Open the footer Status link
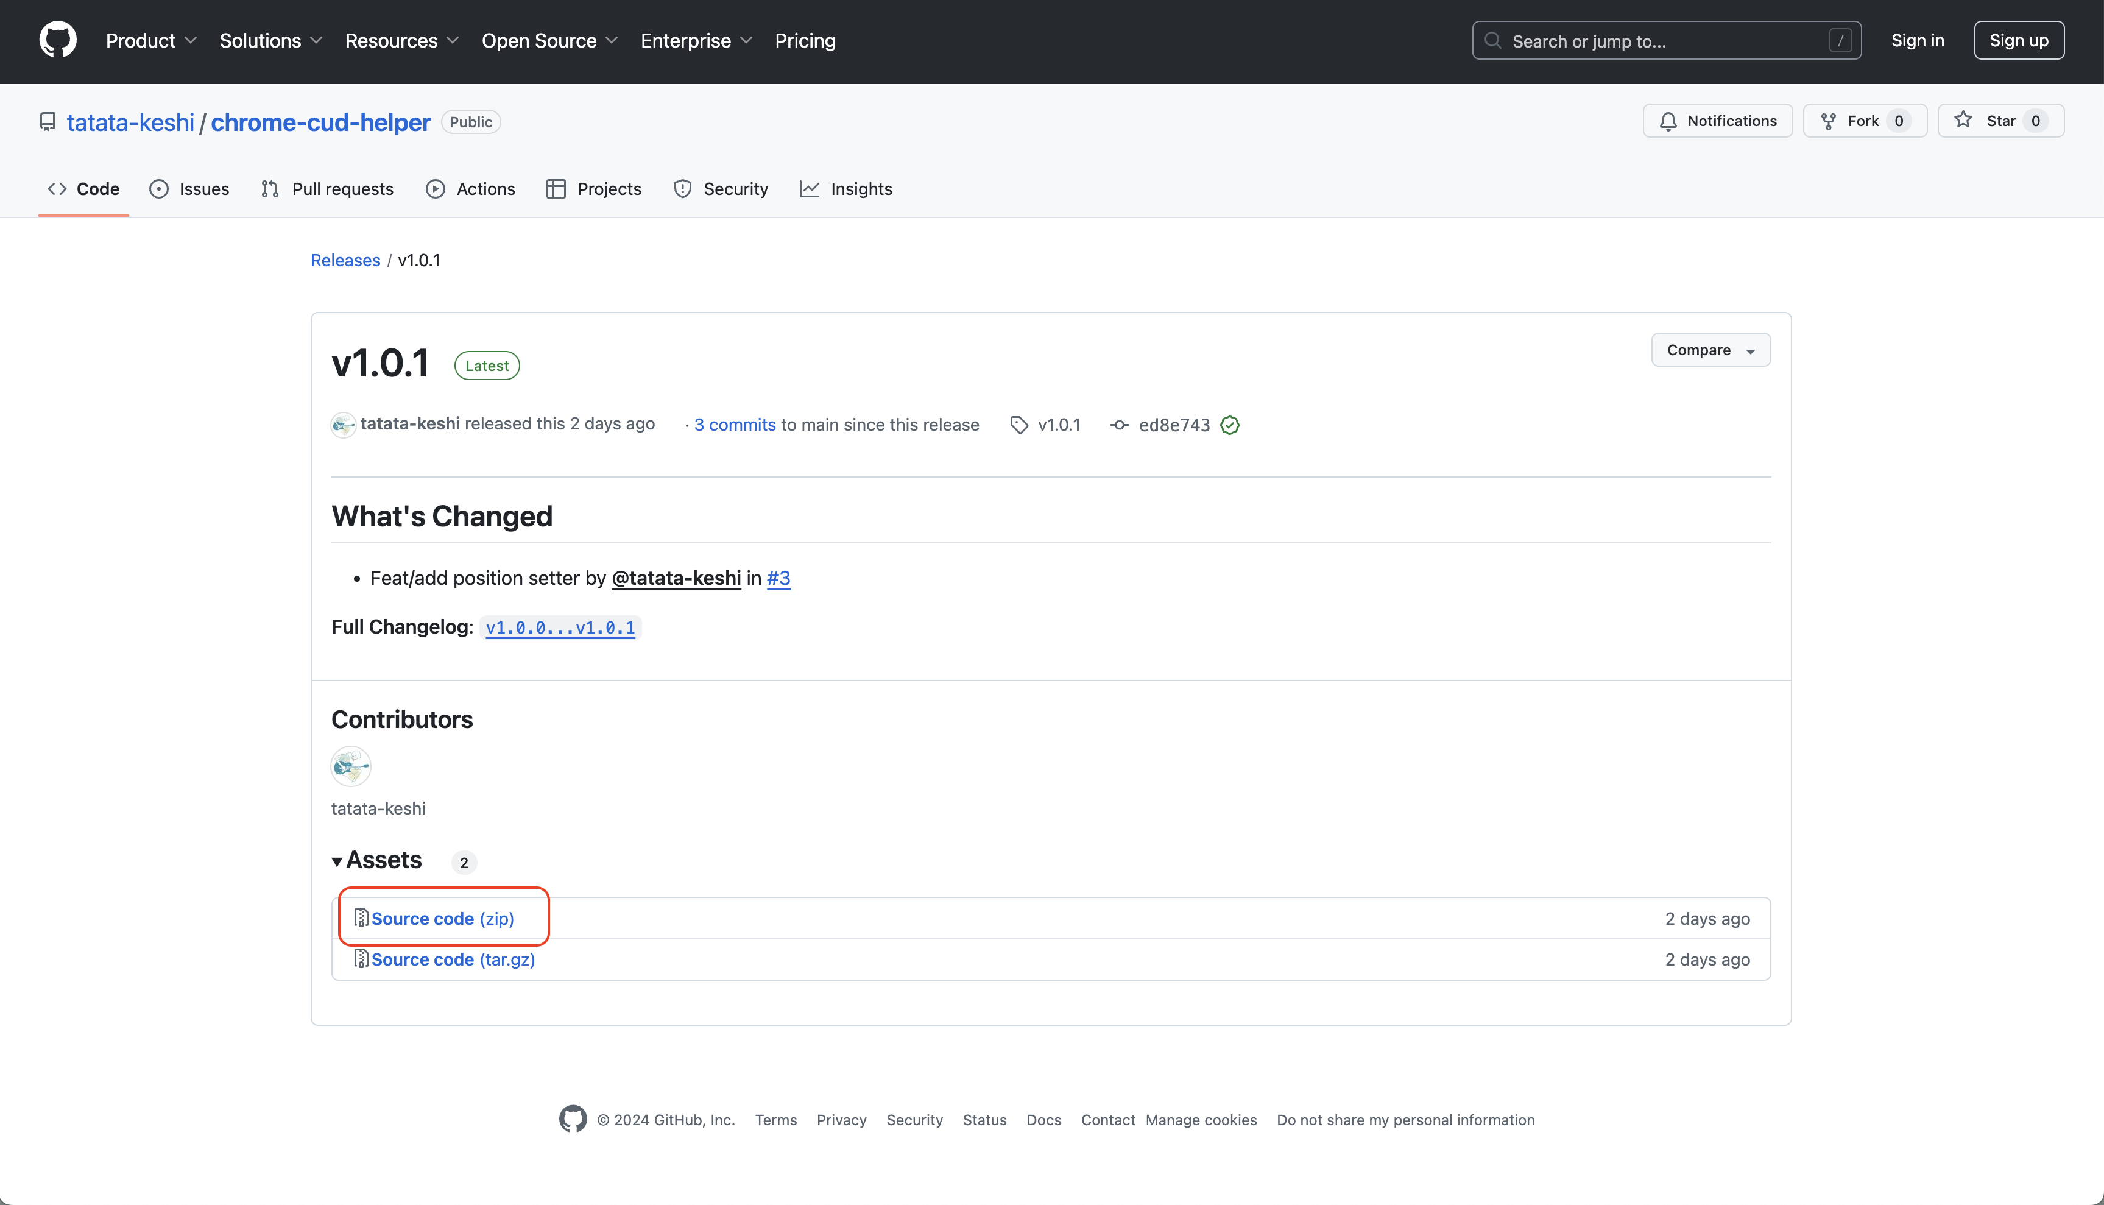 pos(984,1120)
